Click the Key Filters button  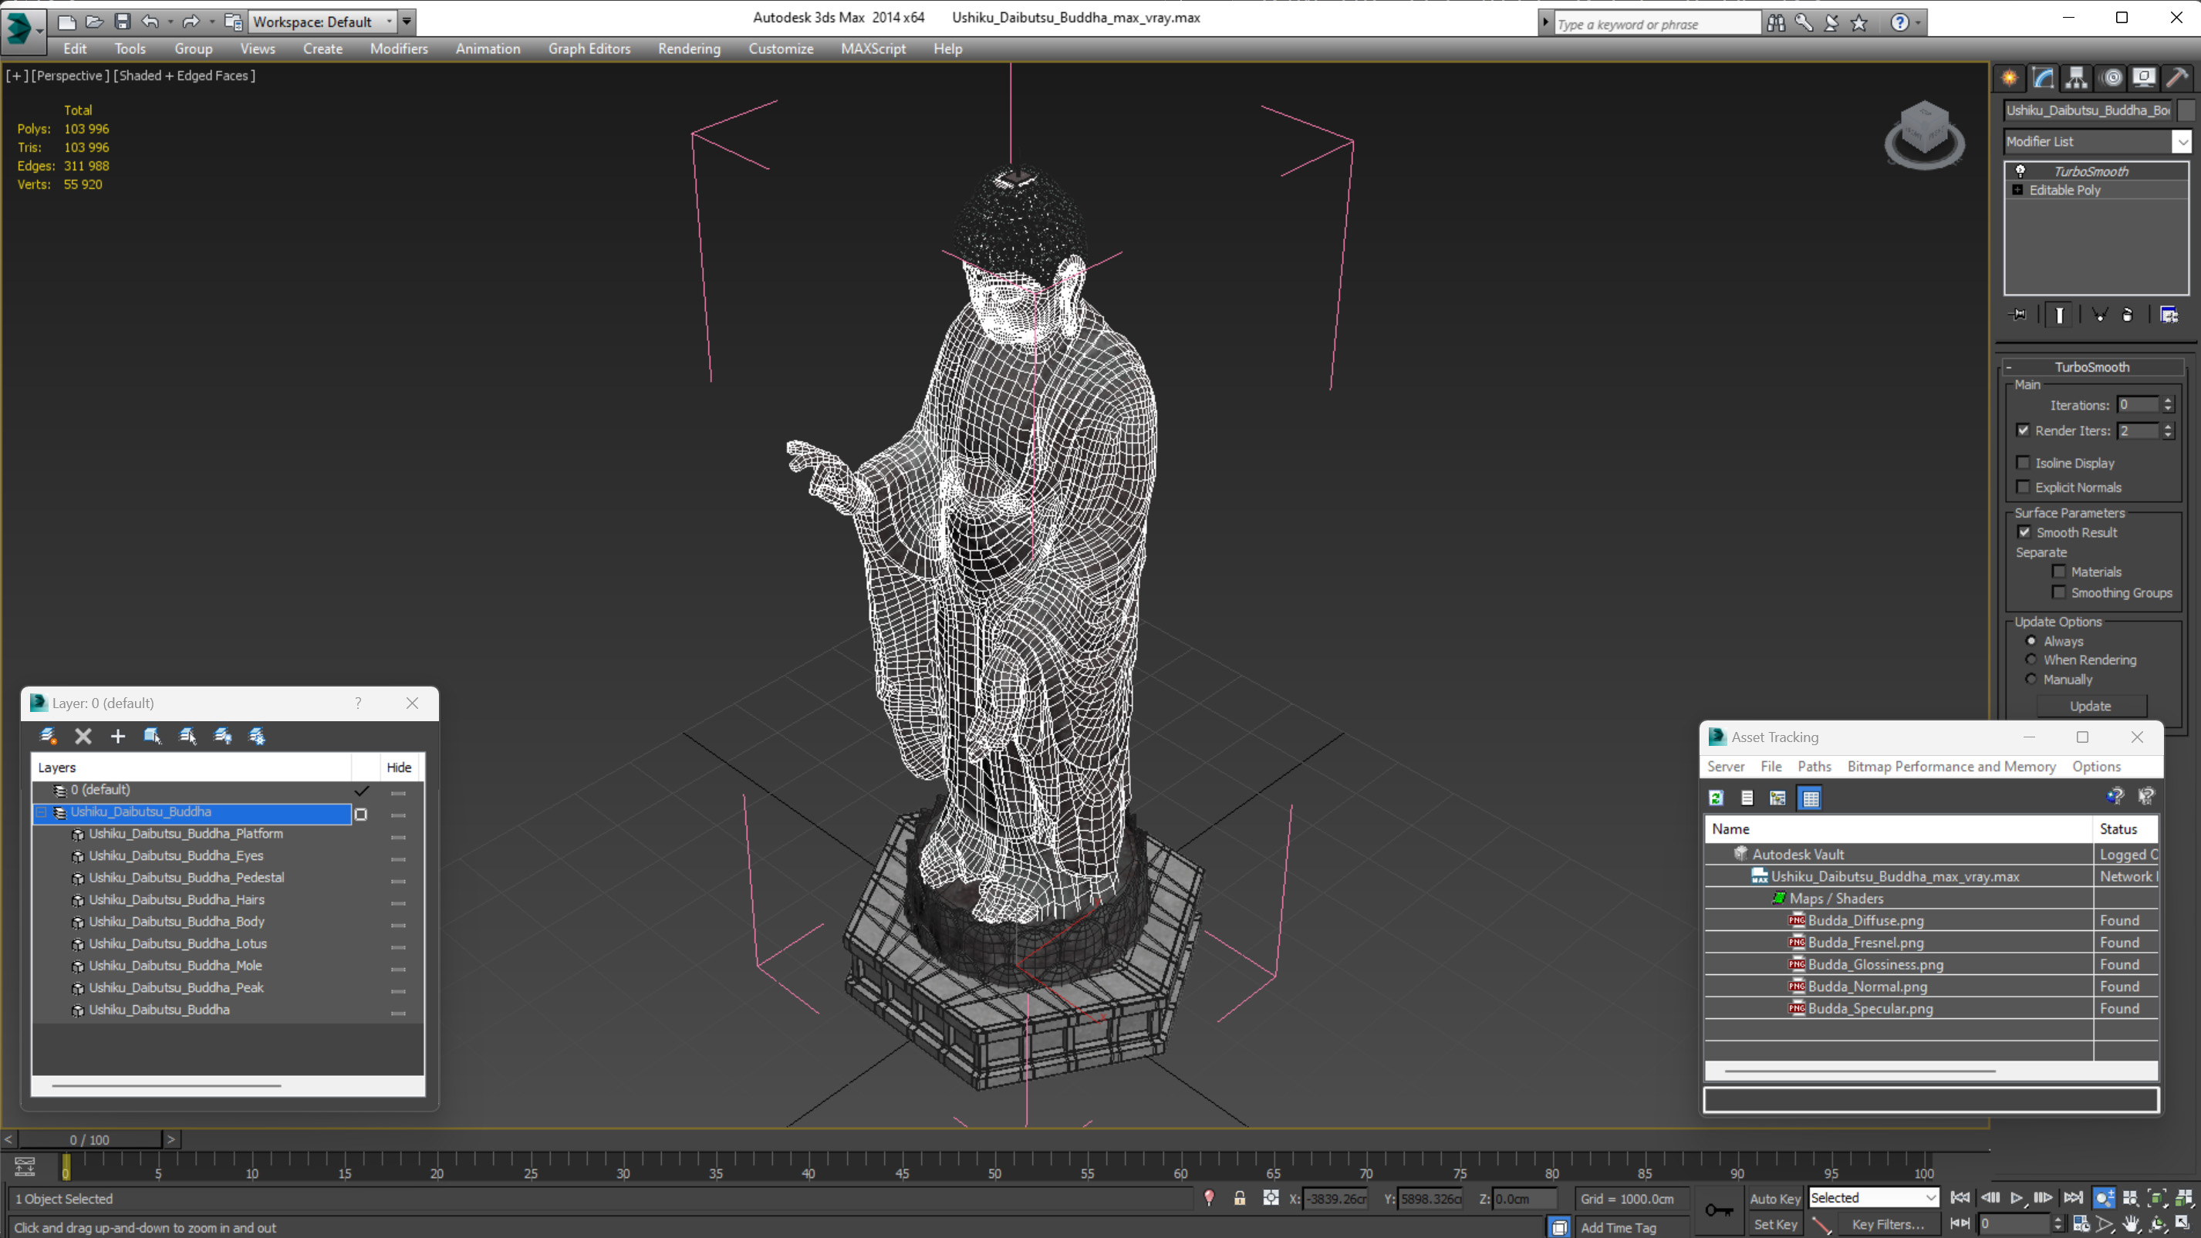(x=1888, y=1224)
